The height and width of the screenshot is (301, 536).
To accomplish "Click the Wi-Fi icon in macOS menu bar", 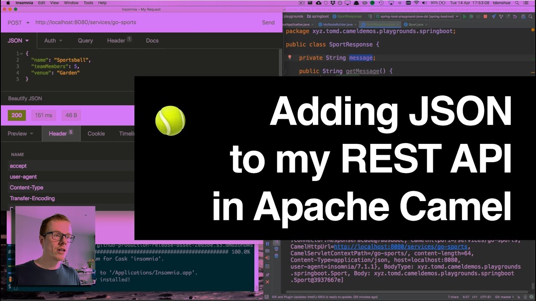I will coord(417,3).
